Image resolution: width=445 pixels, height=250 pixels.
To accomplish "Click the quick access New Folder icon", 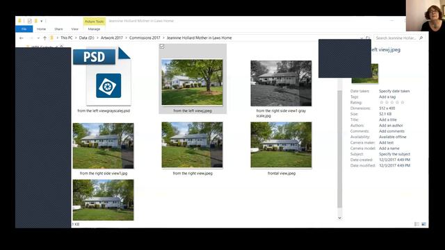I will (36, 21).
